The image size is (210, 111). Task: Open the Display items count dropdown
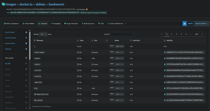(43, 34)
